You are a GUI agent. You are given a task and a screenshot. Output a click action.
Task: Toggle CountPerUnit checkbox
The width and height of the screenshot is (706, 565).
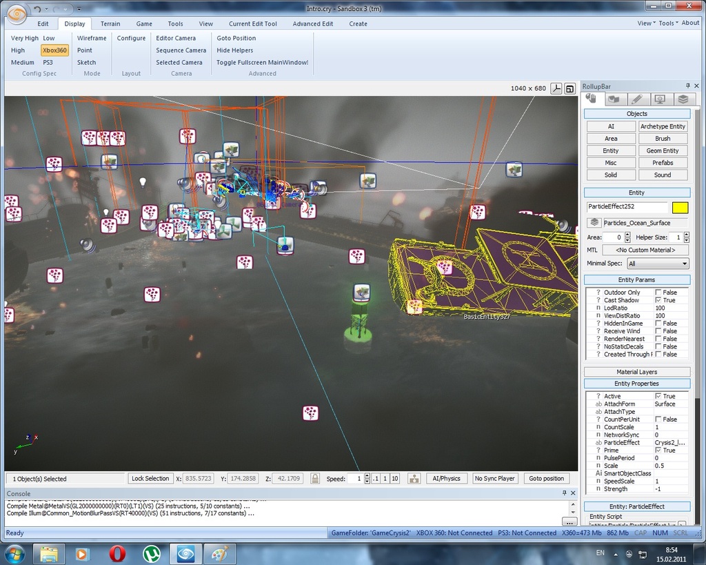(x=658, y=419)
